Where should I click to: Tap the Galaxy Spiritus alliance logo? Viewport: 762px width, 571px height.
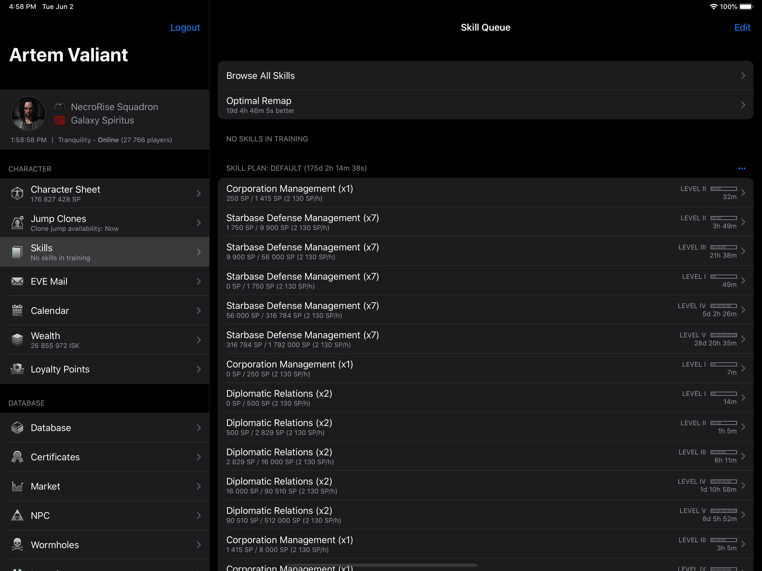pyautogui.click(x=60, y=120)
